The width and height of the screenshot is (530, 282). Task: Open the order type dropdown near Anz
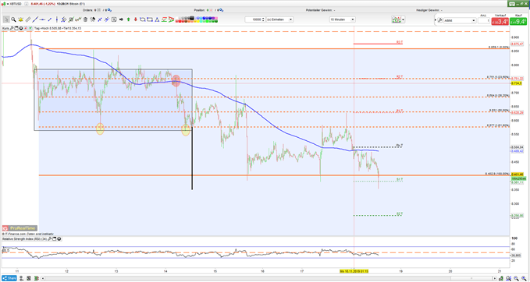(460, 20)
